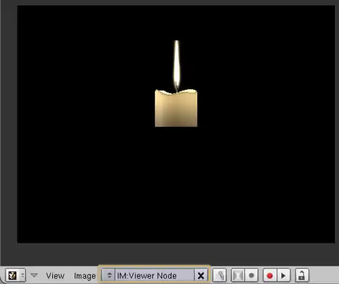Open the editor type selector icon
339x284 pixels.
[13, 275]
